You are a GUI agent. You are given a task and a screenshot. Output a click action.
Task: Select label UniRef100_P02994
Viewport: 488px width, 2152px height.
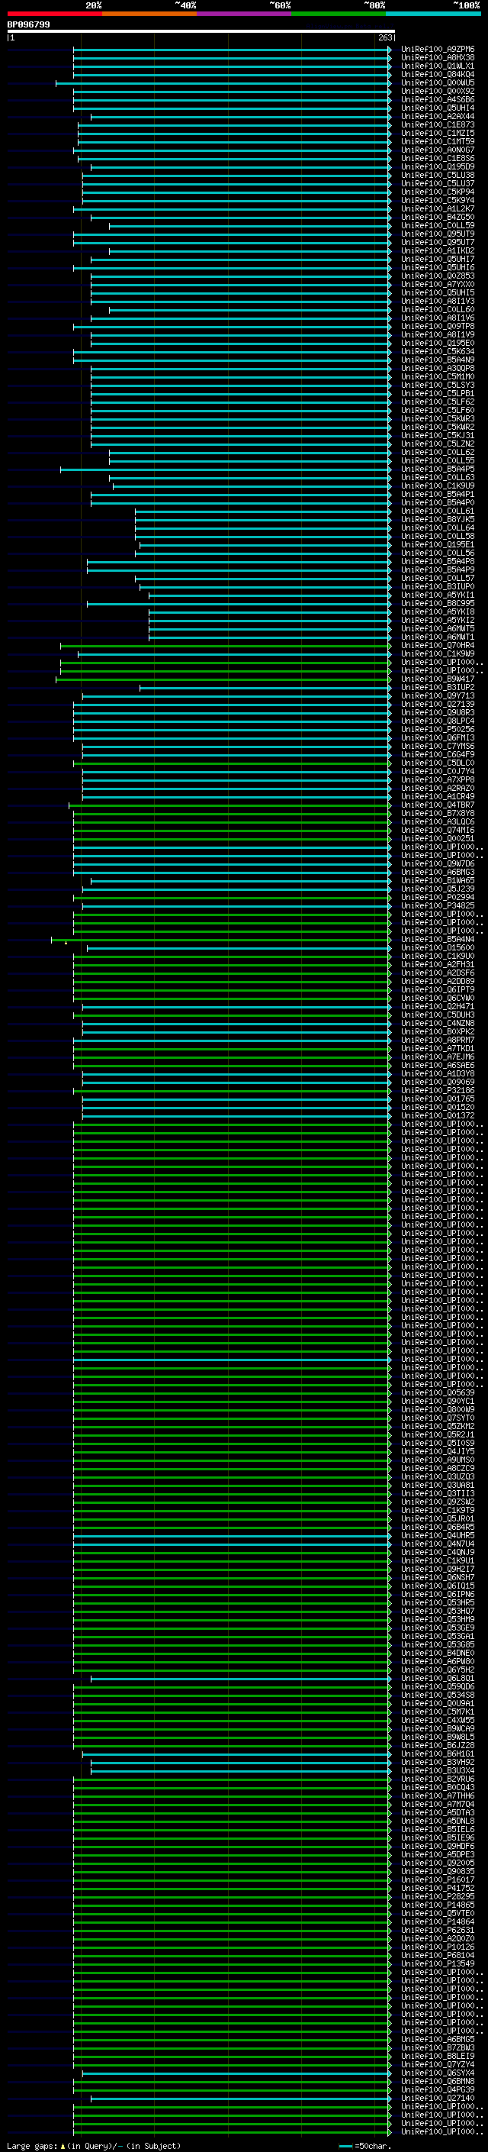(x=437, y=897)
